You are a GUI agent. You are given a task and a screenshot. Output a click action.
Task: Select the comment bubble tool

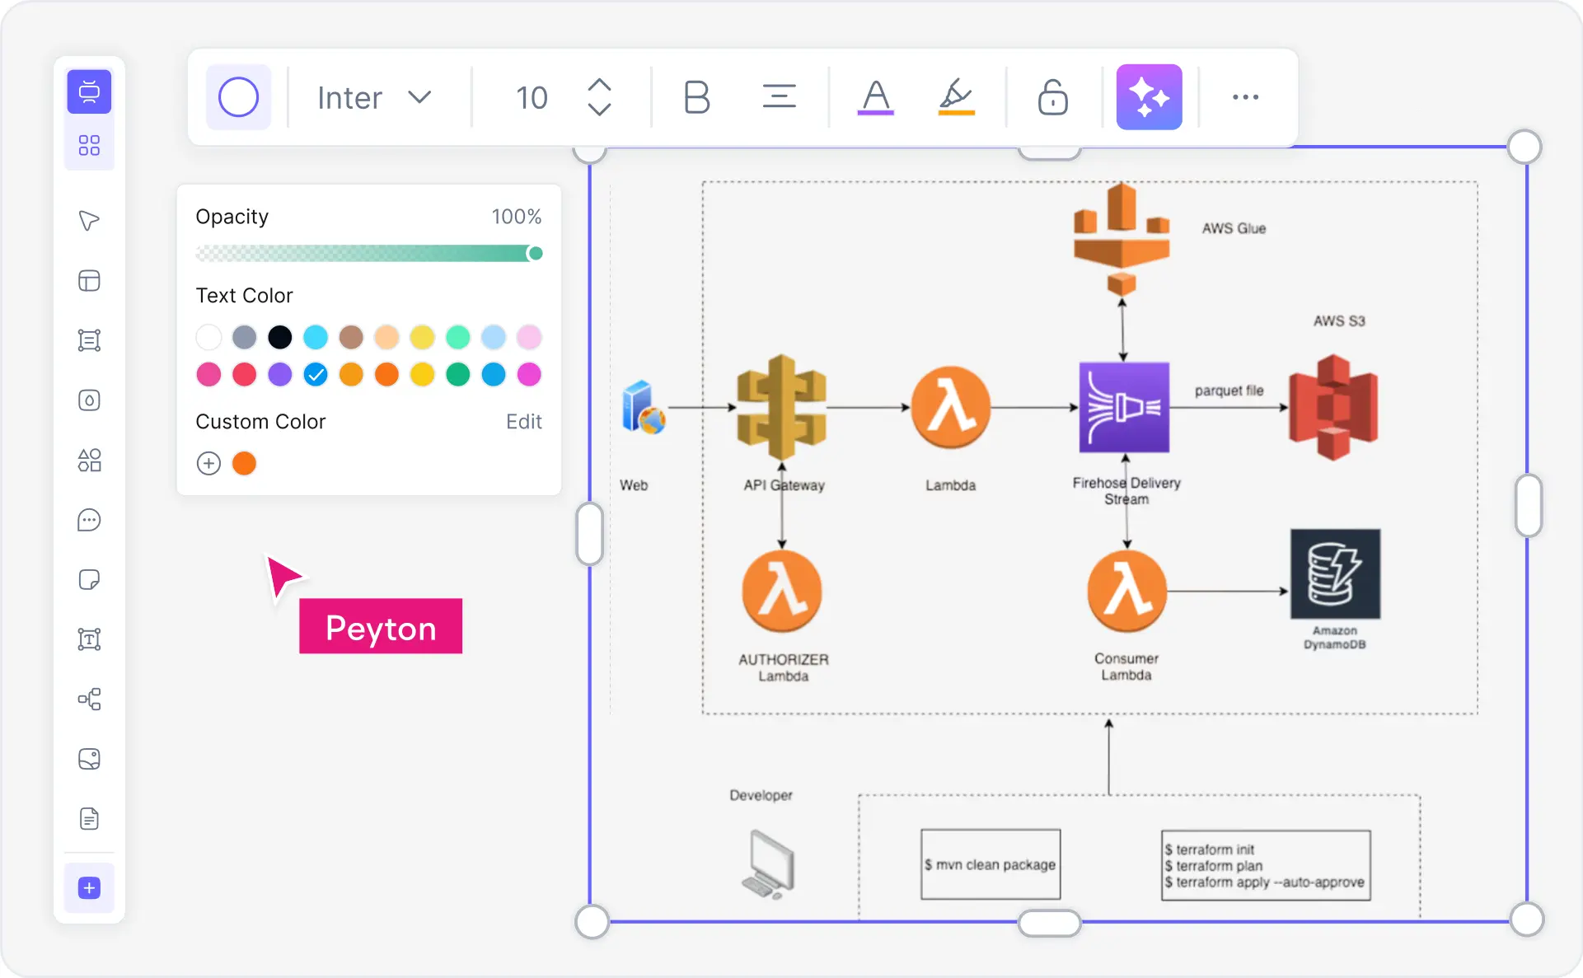pos(89,520)
